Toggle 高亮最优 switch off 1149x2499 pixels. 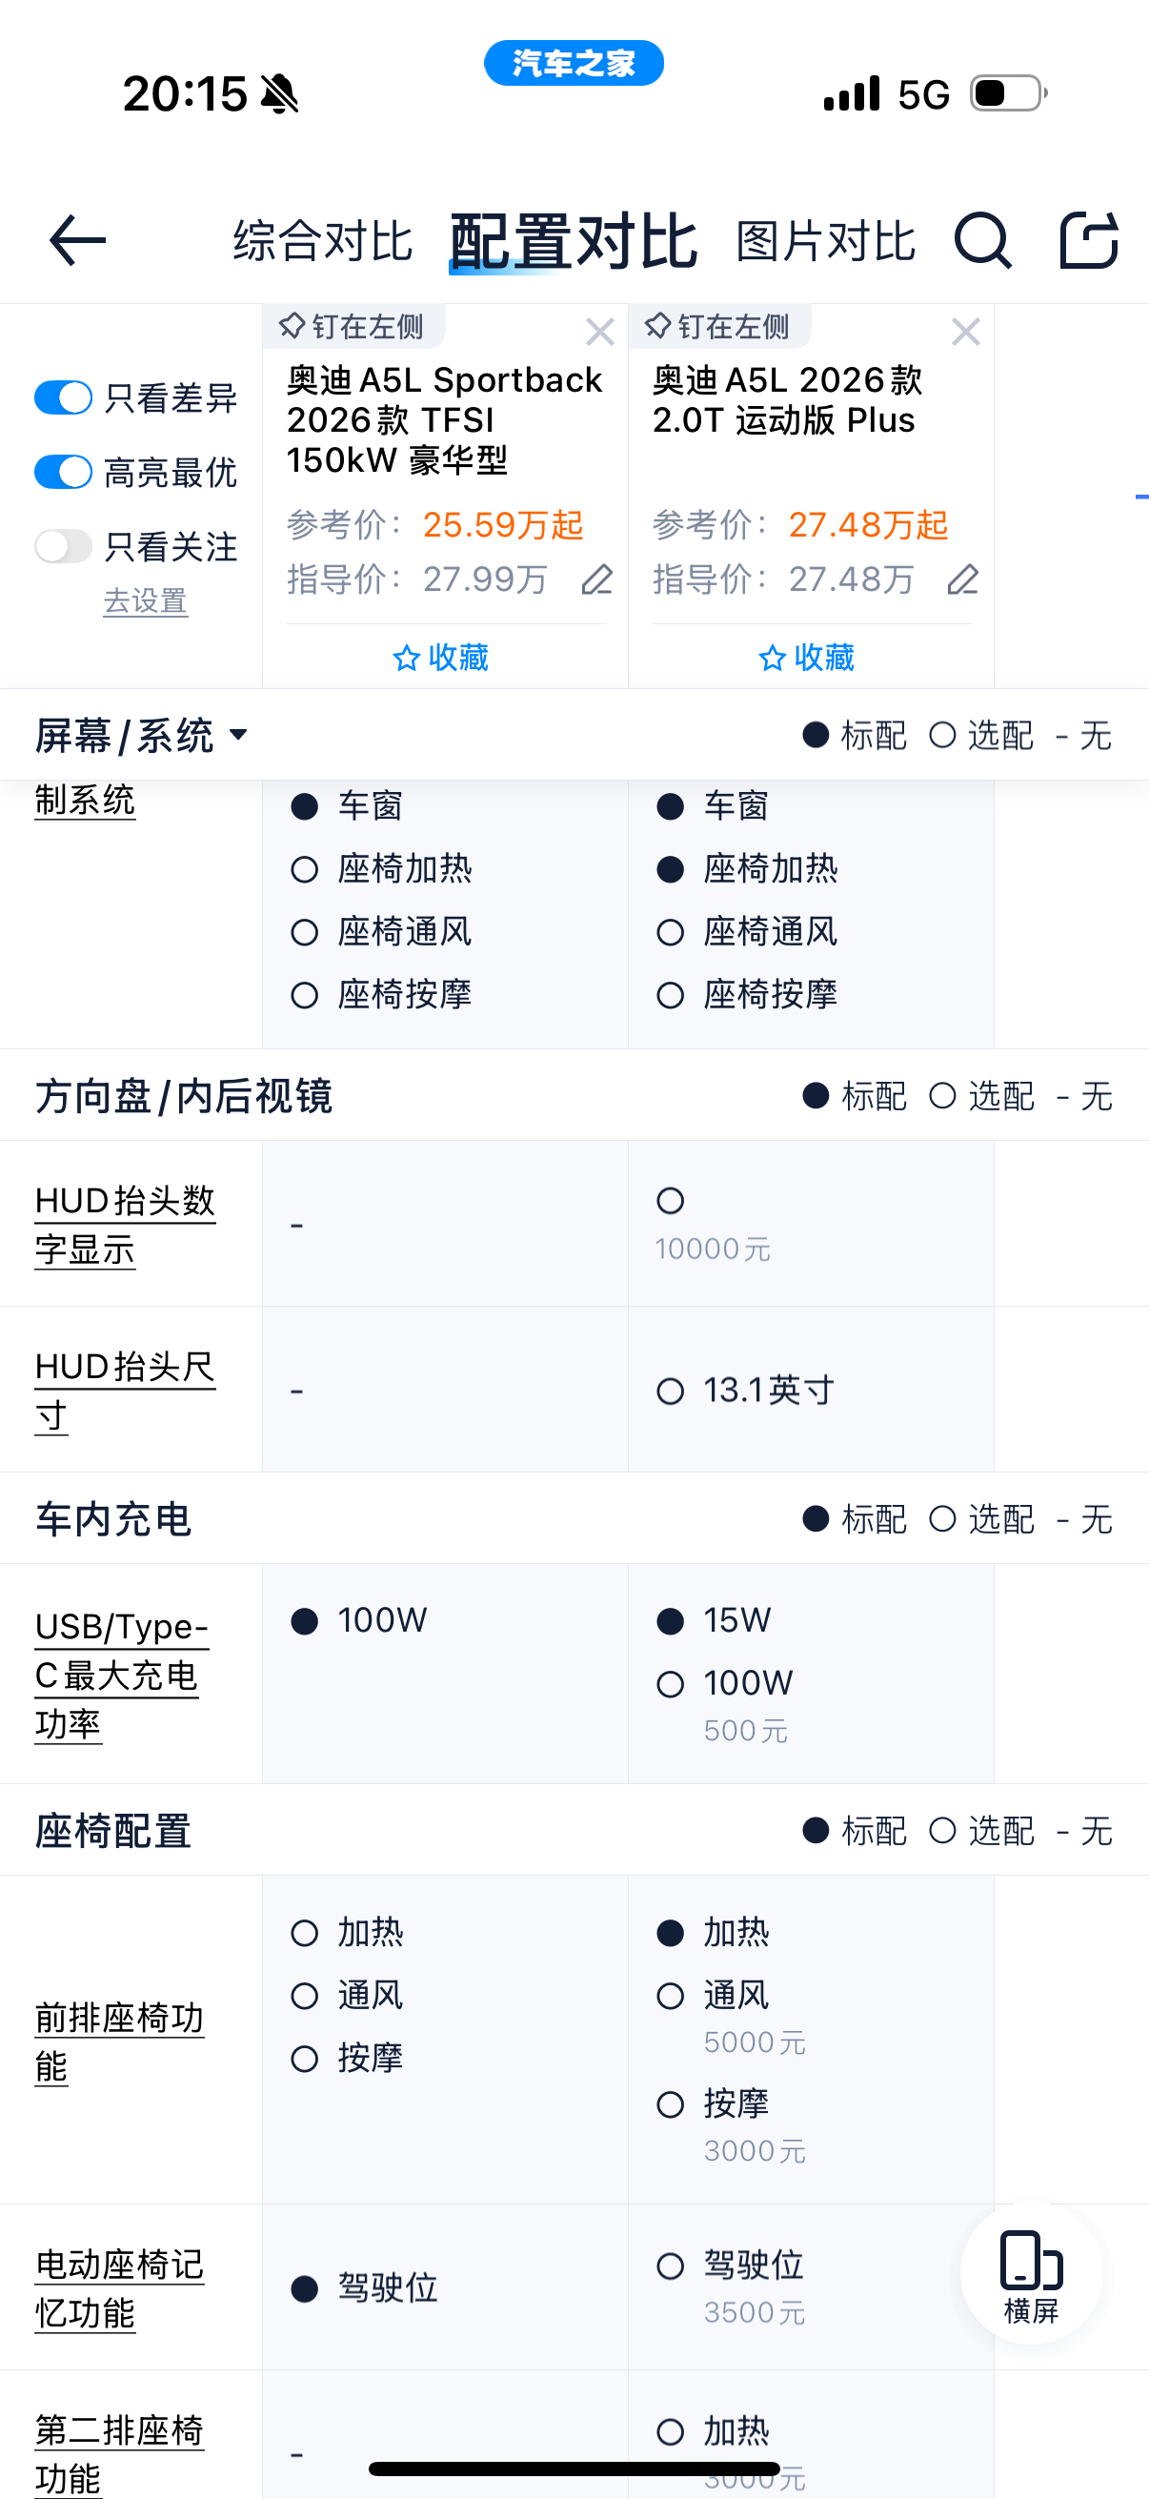63,473
